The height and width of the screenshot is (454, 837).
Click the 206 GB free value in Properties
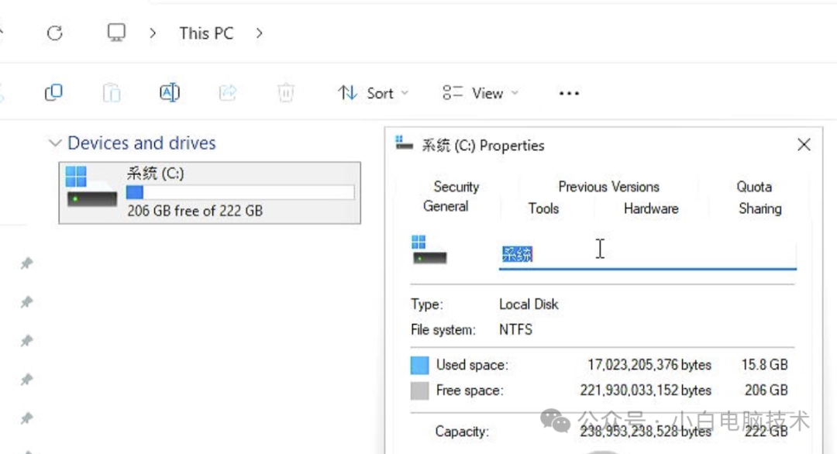tap(766, 390)
